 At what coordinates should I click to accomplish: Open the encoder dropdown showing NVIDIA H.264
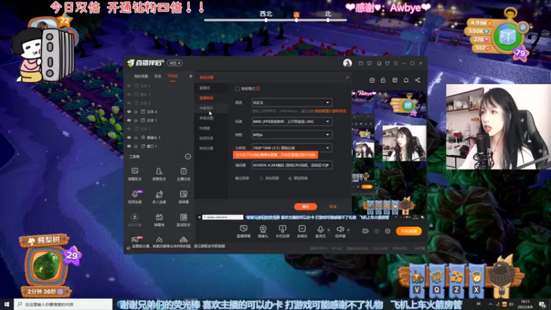coord(291,165)
